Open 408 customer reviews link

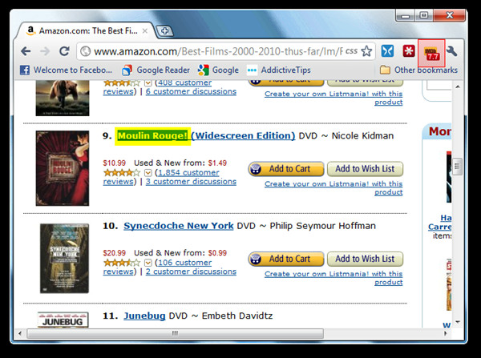point(184,82)
